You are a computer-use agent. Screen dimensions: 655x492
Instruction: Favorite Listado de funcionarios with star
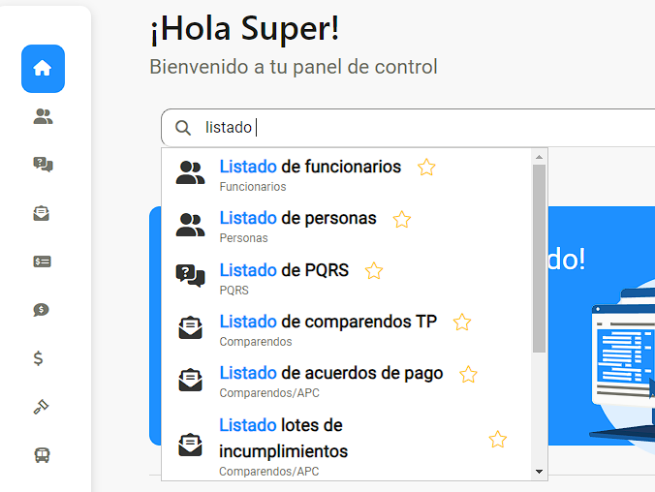coord(426,168)
